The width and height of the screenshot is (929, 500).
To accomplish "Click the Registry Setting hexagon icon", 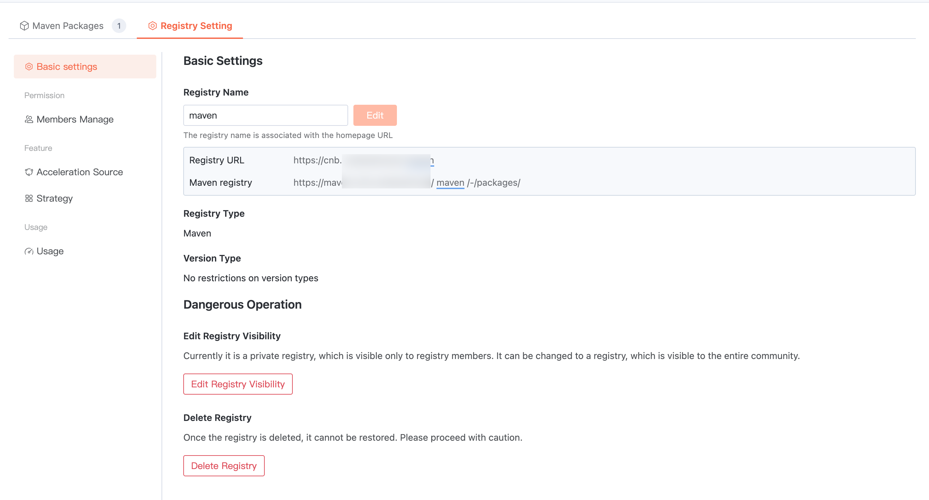I will (x=153, y=26).
